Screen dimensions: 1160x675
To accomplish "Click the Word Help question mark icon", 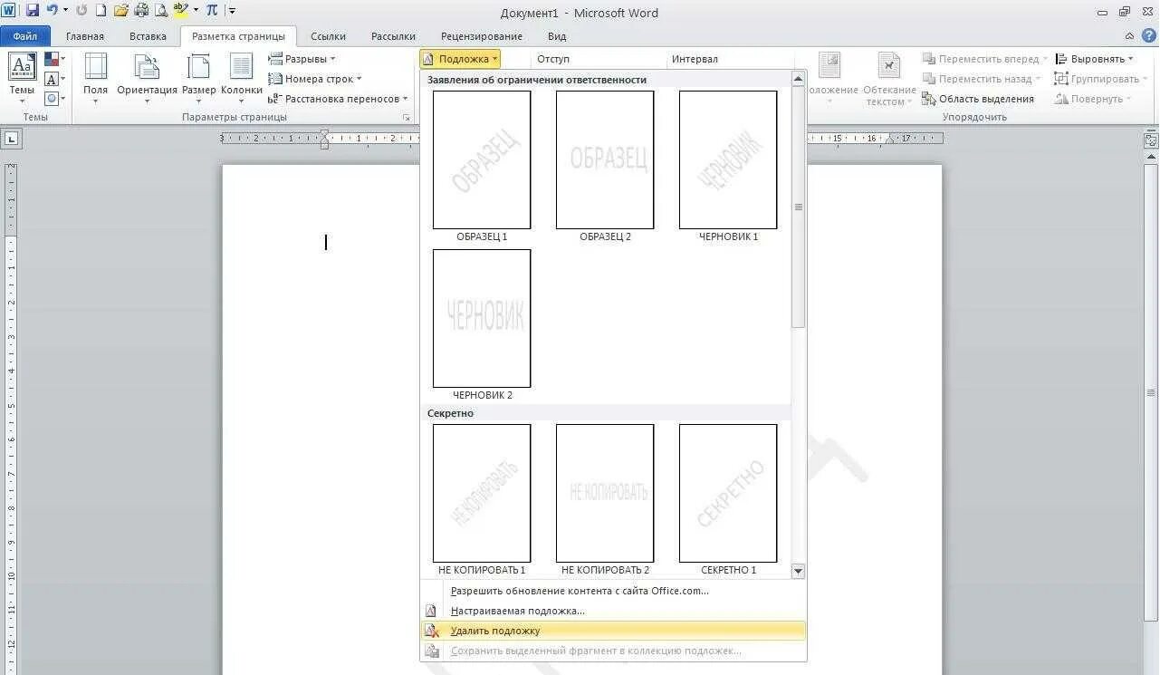I will [x=1147, y=36].
